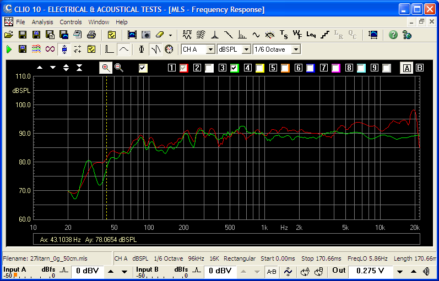439x281 pixels.
Task: Click the zoom out magnifier
Action: [x=119, y=68]
